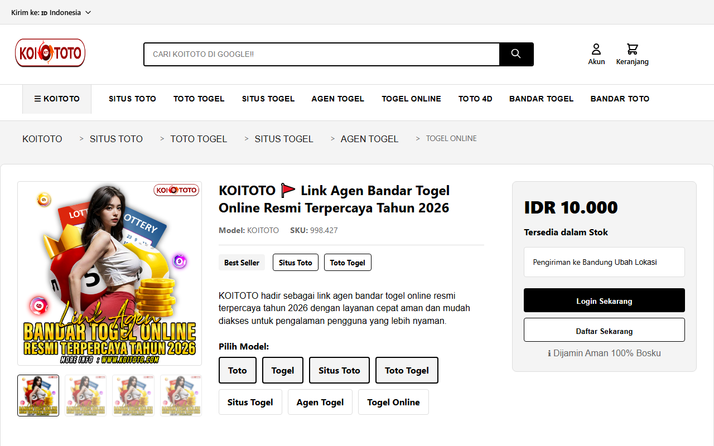Screen dimensions: 714x446
Task: Choose the Agen Togel model option
Action: coord(320,402)
